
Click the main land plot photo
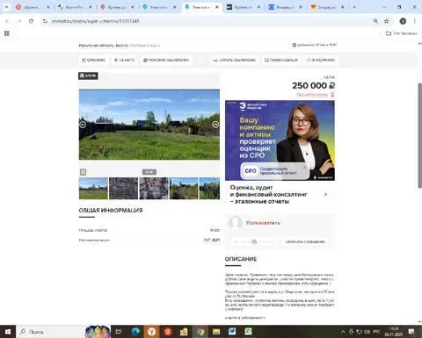(x=149, y=125)
